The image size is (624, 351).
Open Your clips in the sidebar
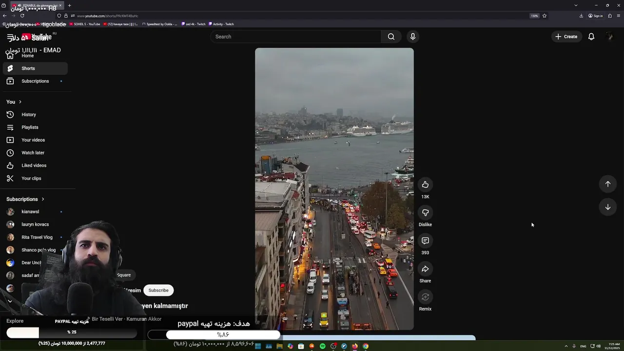pos(35,178)
